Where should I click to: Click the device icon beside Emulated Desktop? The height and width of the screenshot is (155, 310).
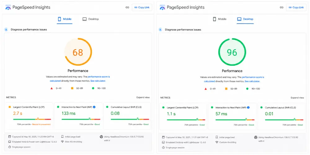(163, 142)
